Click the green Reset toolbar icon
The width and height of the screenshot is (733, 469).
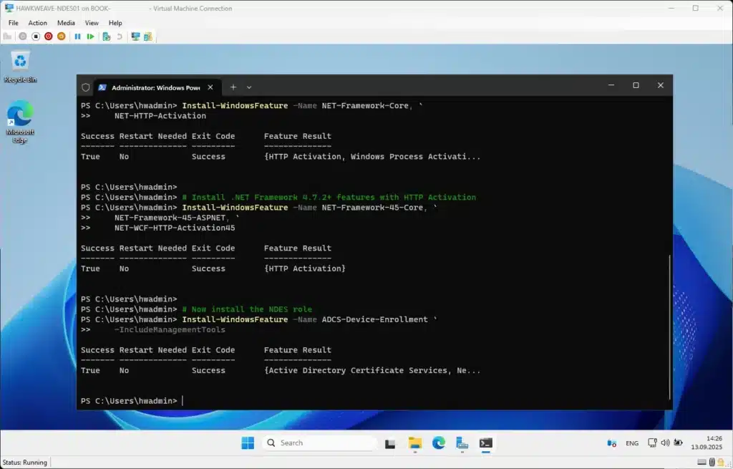tap(90, 36)
